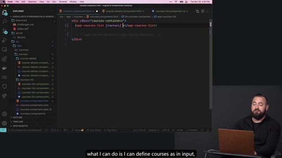Click Prettier in status bar
This screenshot has height=158, width=282.
[x=192, y=130]
